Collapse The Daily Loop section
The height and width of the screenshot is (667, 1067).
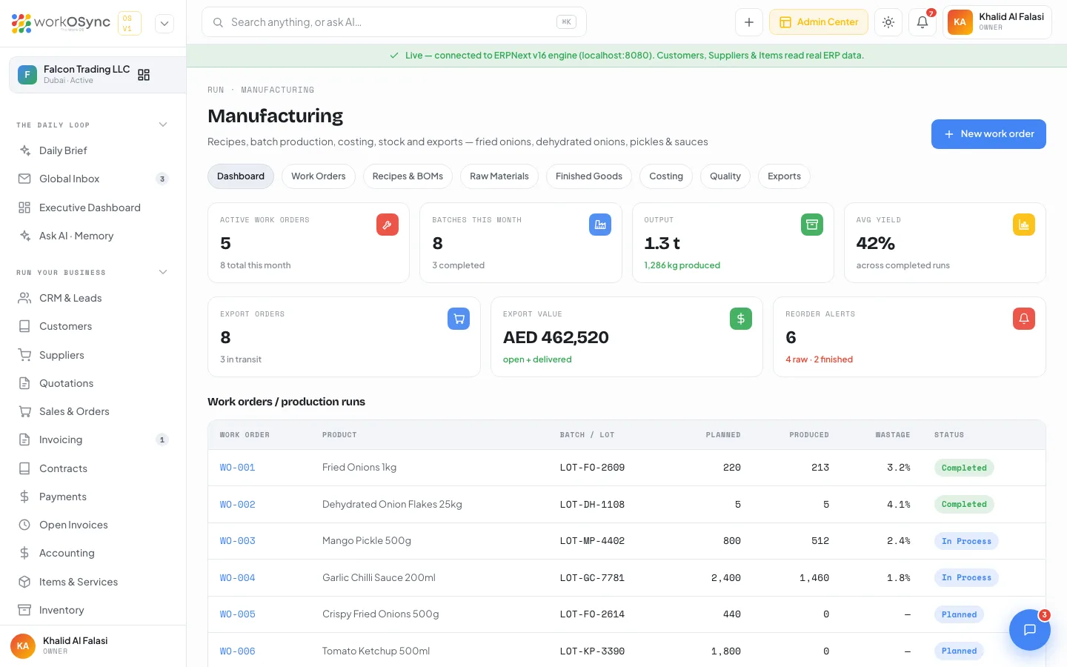[163, 125]
